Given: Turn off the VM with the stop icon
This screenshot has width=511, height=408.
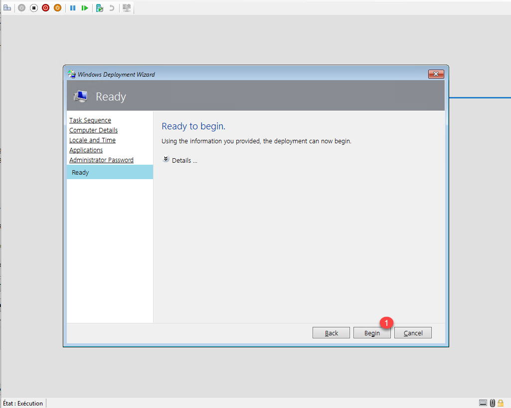Looking at the screenshot, I should (34, 8).
